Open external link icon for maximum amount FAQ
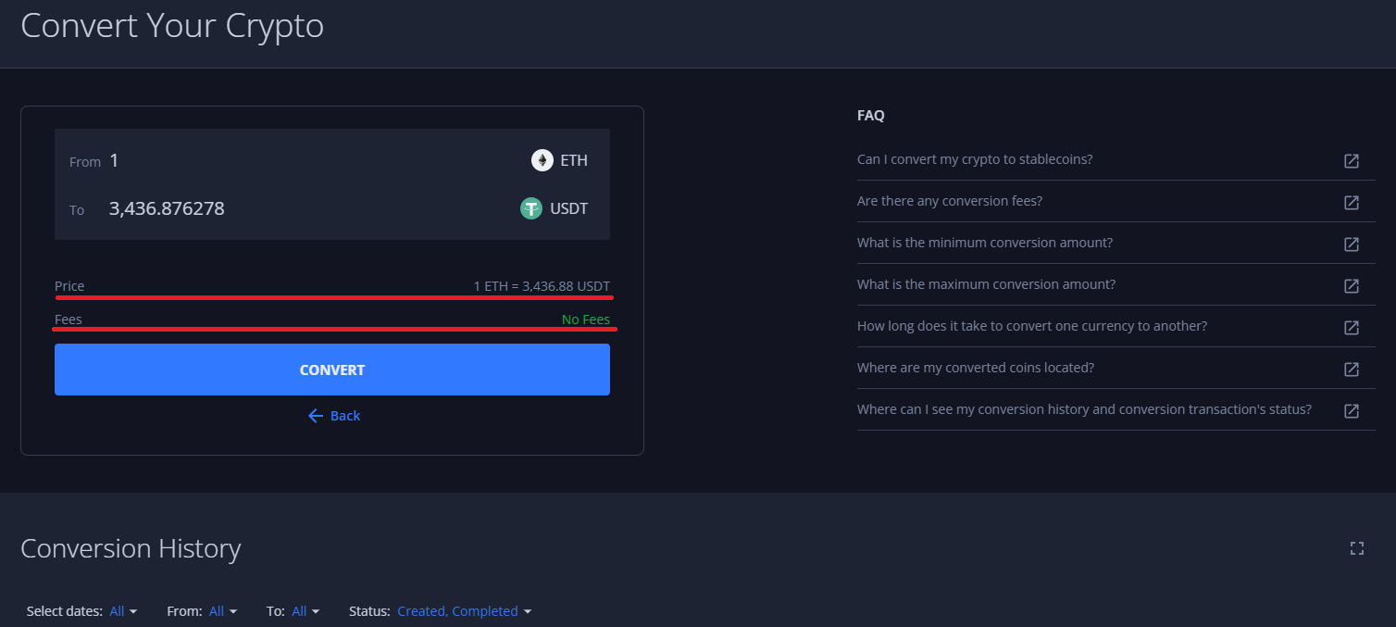The width and height of the screenshot is (1396, 627). pyautogui.click(x=1352, y=285)
